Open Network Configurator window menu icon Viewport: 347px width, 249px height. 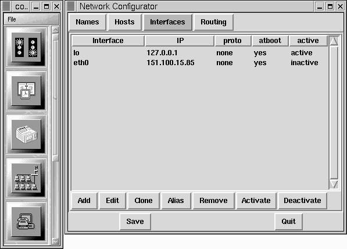tap(71, 6)
